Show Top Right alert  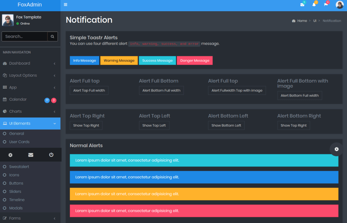(x=86, y=125)
